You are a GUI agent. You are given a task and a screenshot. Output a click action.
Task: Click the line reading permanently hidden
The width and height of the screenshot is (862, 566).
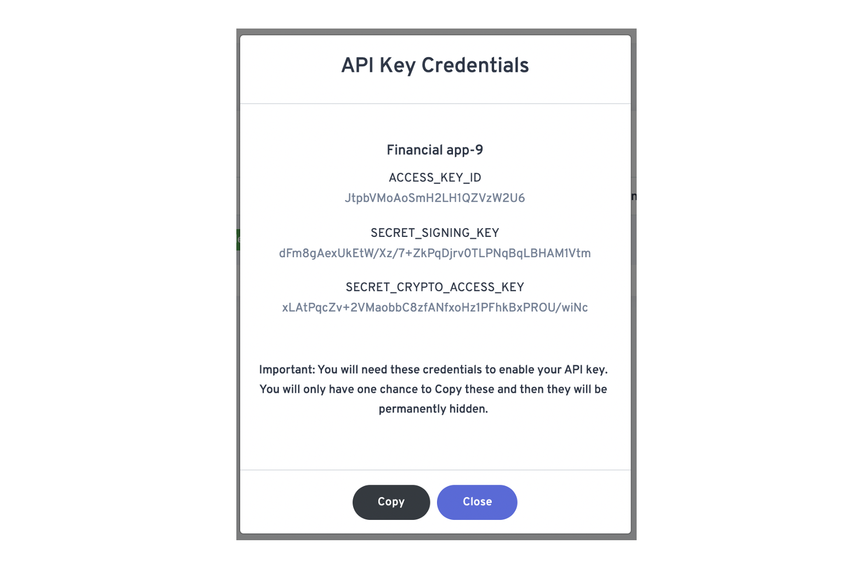coord(433,409)
